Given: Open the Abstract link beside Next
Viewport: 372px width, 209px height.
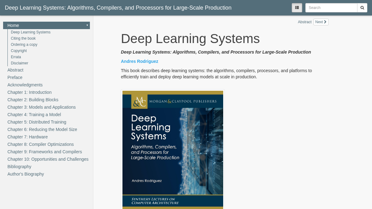Looking at the screenshot, I should pyautogui.click(x=305, y=22).
